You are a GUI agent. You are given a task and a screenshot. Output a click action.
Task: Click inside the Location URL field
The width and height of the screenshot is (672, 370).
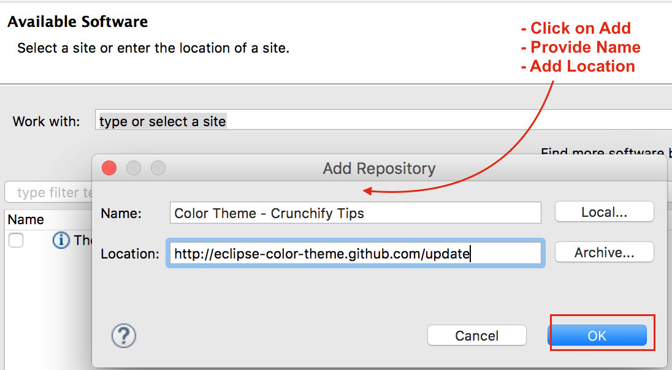(x=354, y=253)
